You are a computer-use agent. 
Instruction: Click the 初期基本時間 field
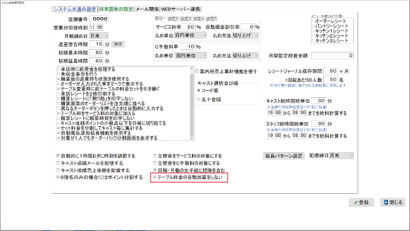click(97, 52)
